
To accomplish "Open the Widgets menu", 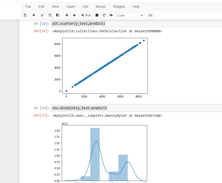I will 119,7.
